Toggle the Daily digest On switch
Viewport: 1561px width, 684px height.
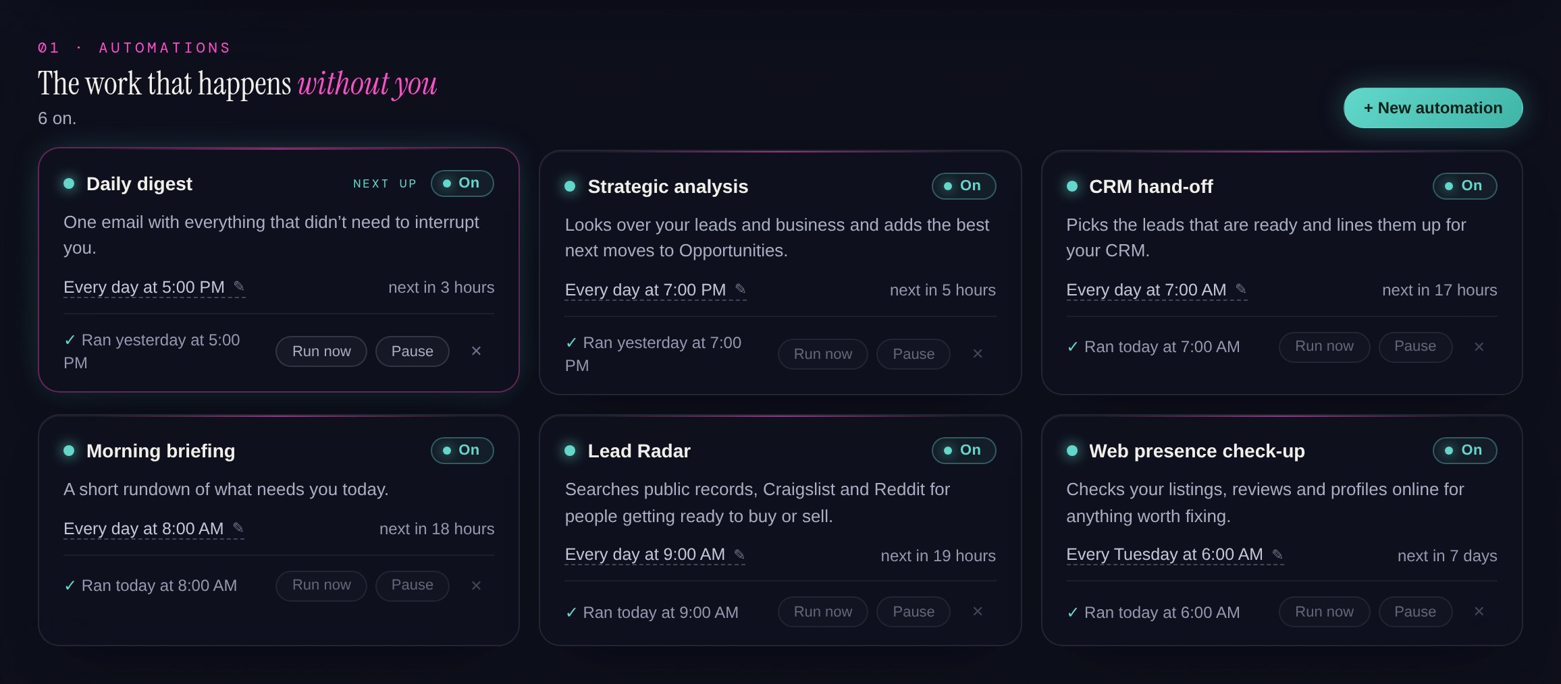pos(462,183)
